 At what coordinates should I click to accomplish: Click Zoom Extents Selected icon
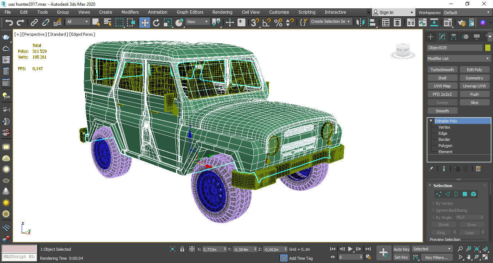point(477,249)
